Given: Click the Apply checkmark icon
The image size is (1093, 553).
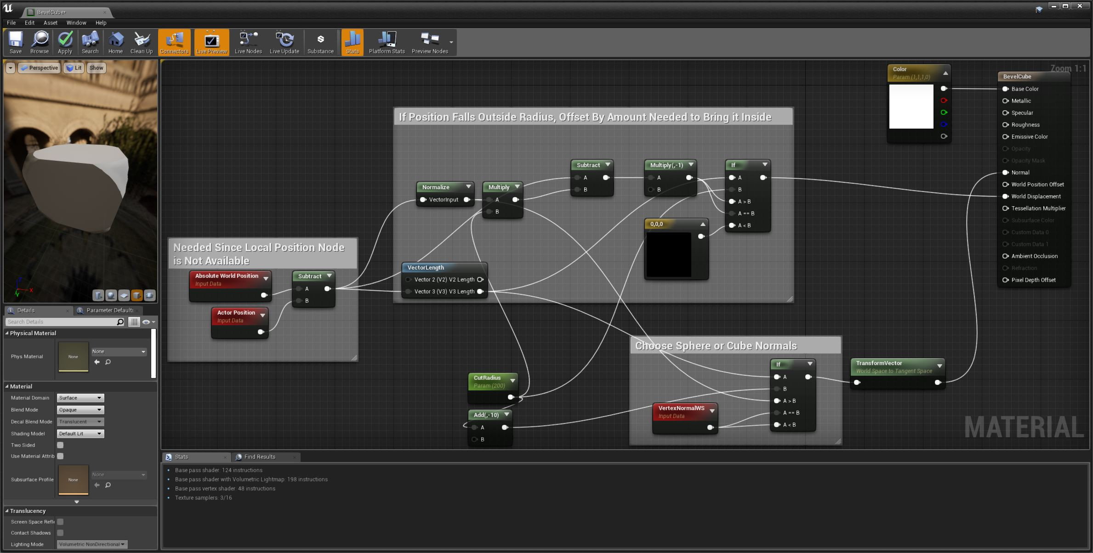Looking at the screenshot, I should coord(65,42).
